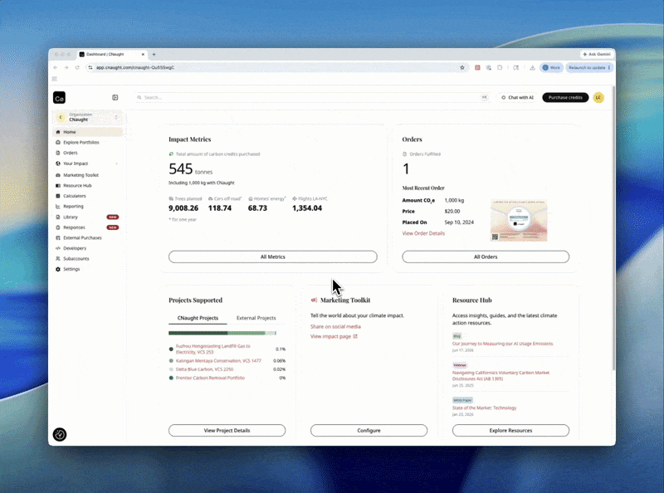Click the projects allocation progress bar

pos(222,333)
